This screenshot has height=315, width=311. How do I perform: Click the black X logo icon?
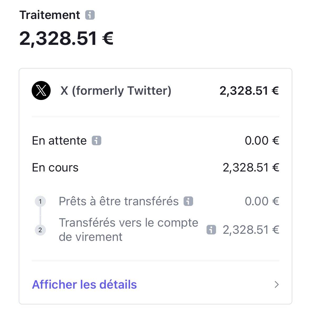click(x=41, y=91)
